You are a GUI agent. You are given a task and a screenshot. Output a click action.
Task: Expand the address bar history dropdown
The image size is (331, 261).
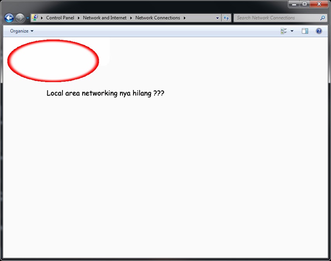[x=217, y=18]
